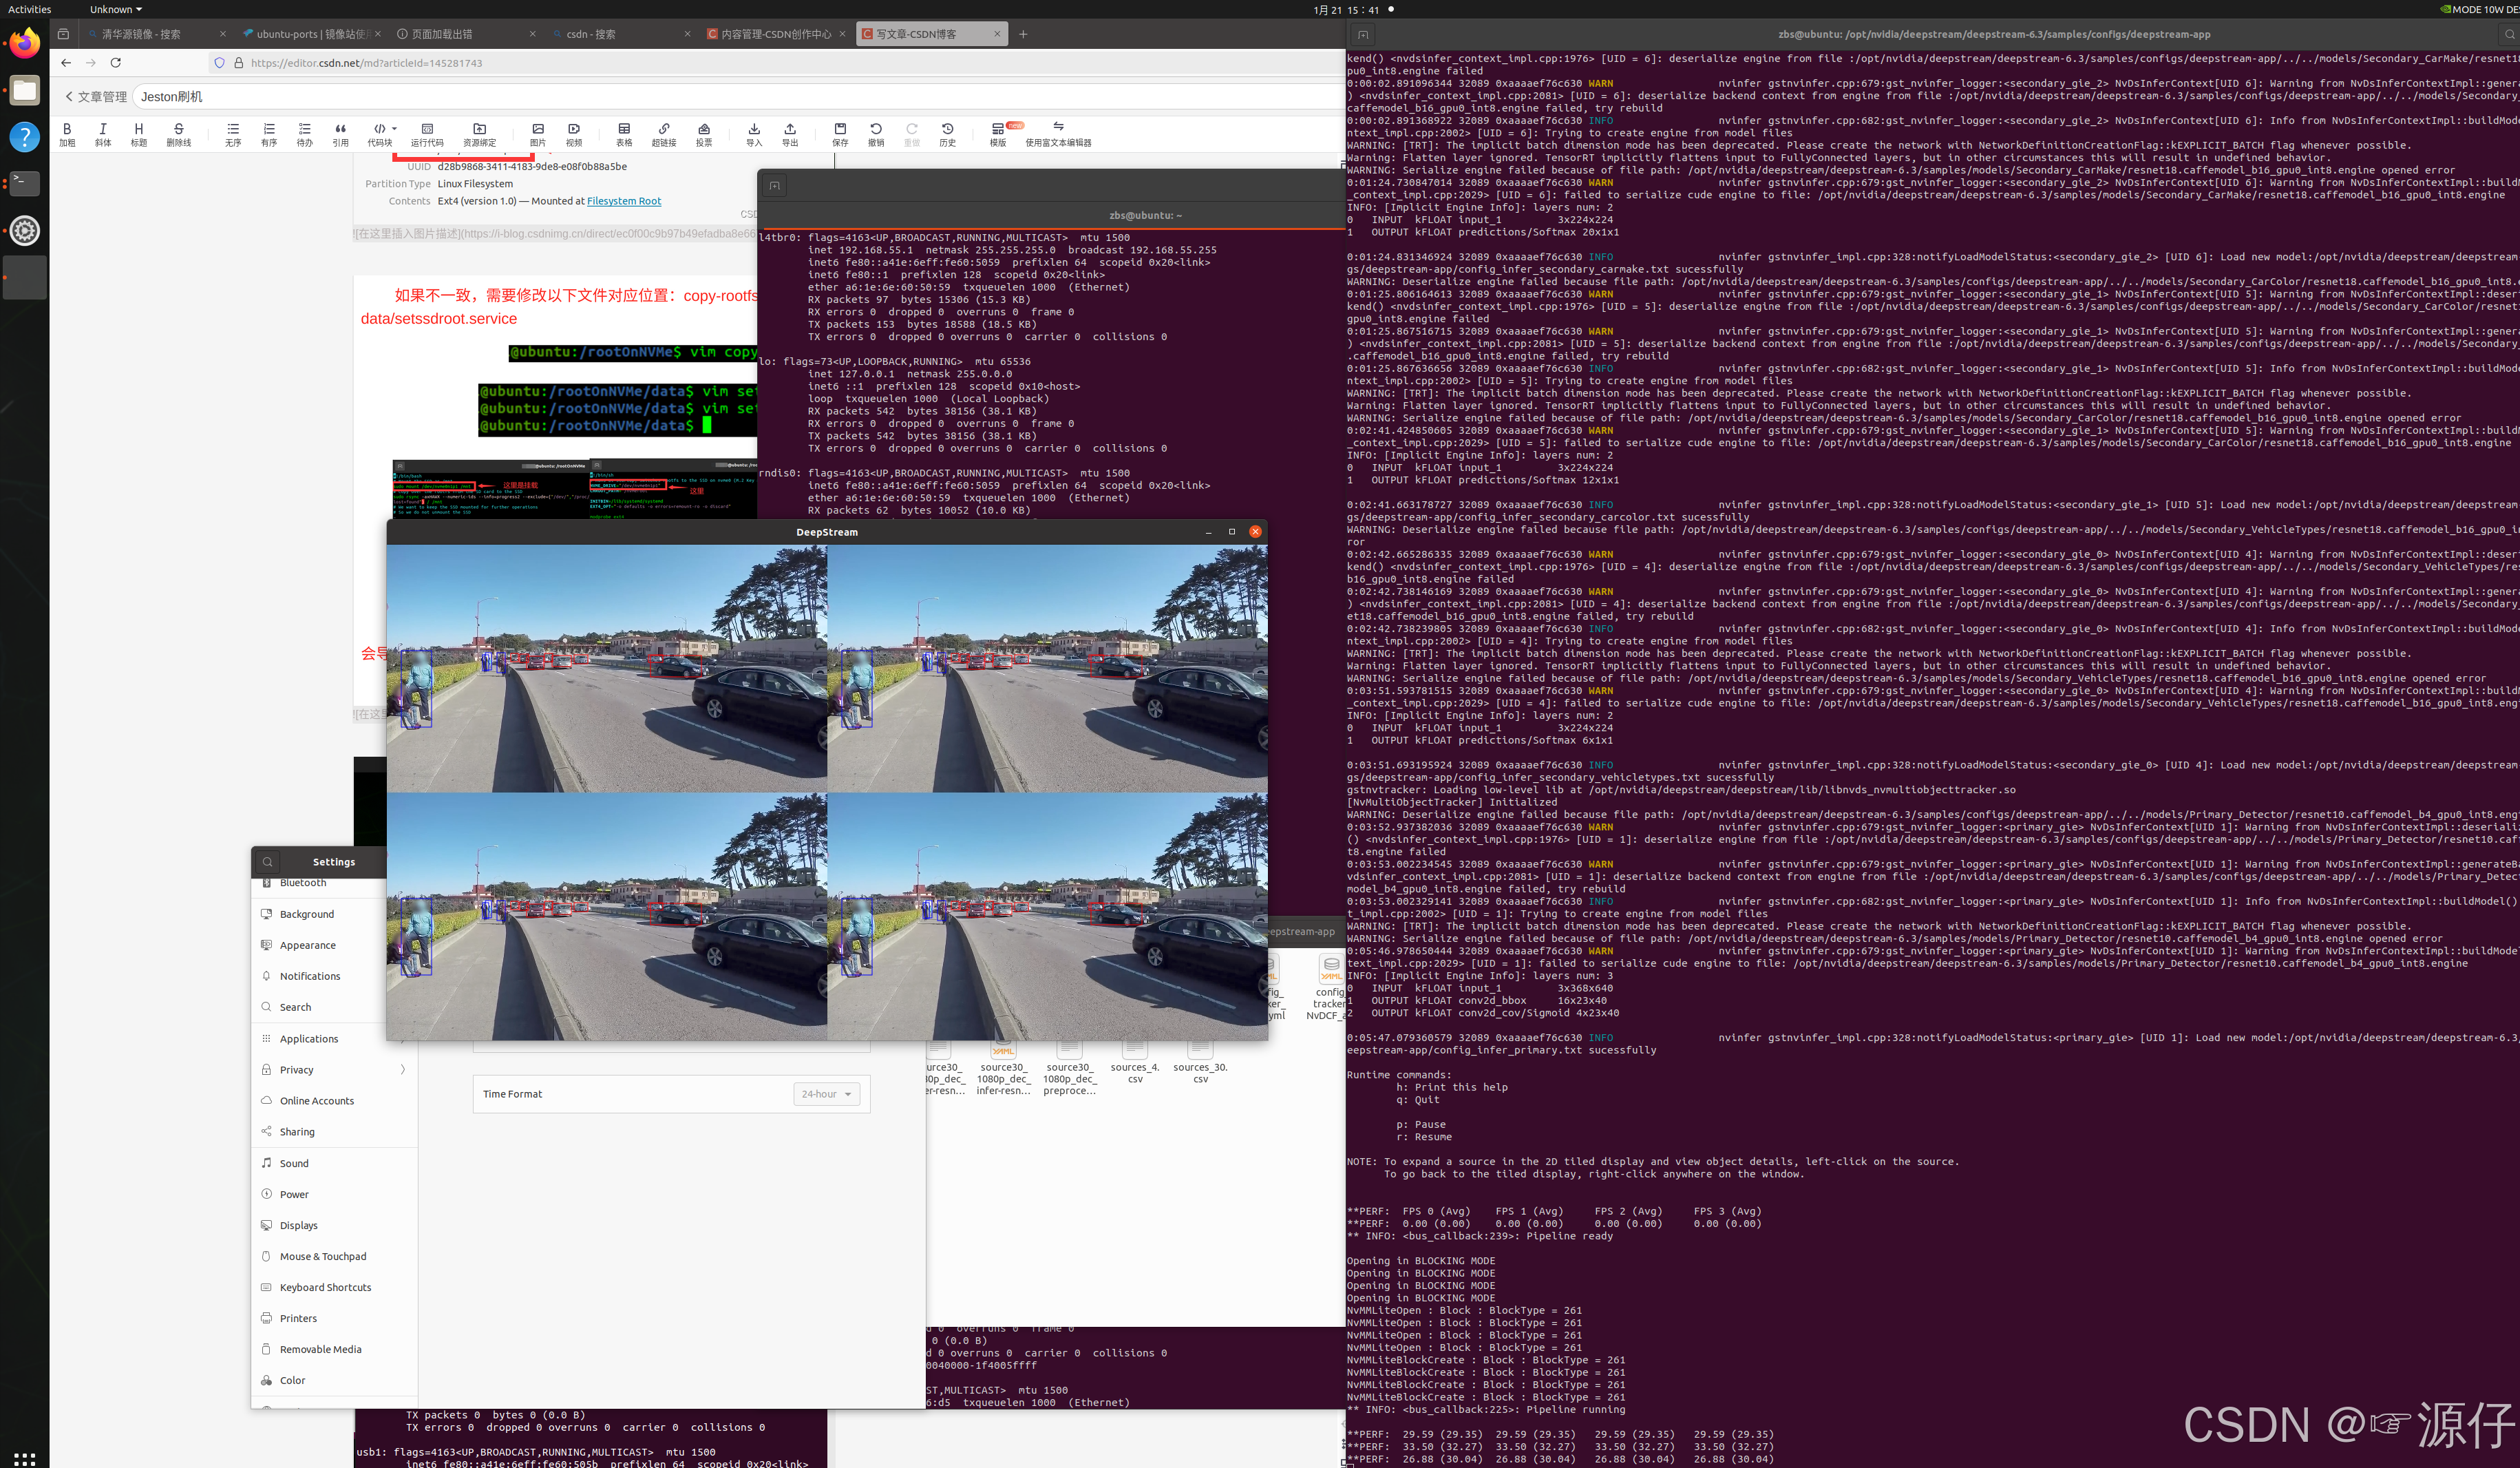
Task: Click the tracking protection shield icon
Action: (219, 63)
